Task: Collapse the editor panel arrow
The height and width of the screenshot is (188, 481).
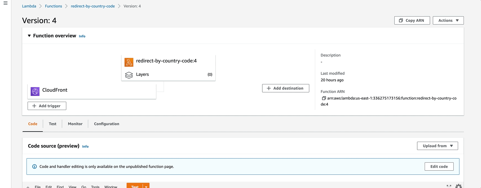Action: pos(28,187)
